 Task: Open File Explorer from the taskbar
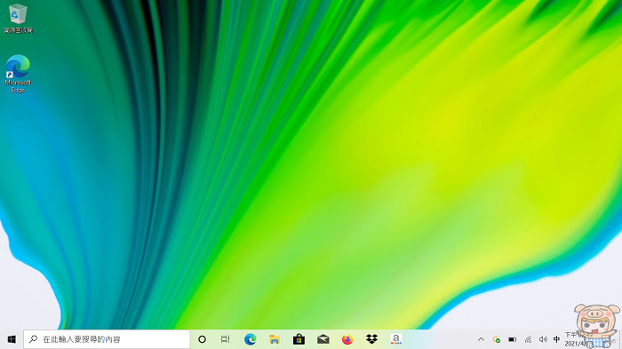[x=274, y=339]
